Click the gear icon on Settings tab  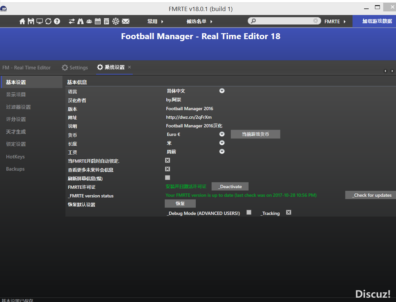[65, 67]
